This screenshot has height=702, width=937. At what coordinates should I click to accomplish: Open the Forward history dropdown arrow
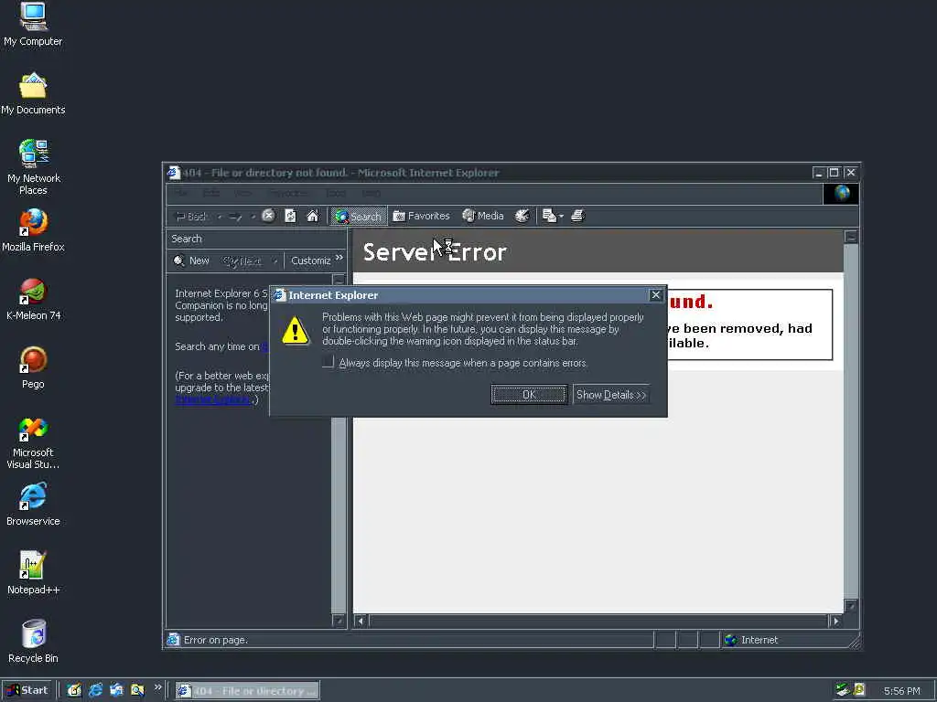click(x=253, y=216)
